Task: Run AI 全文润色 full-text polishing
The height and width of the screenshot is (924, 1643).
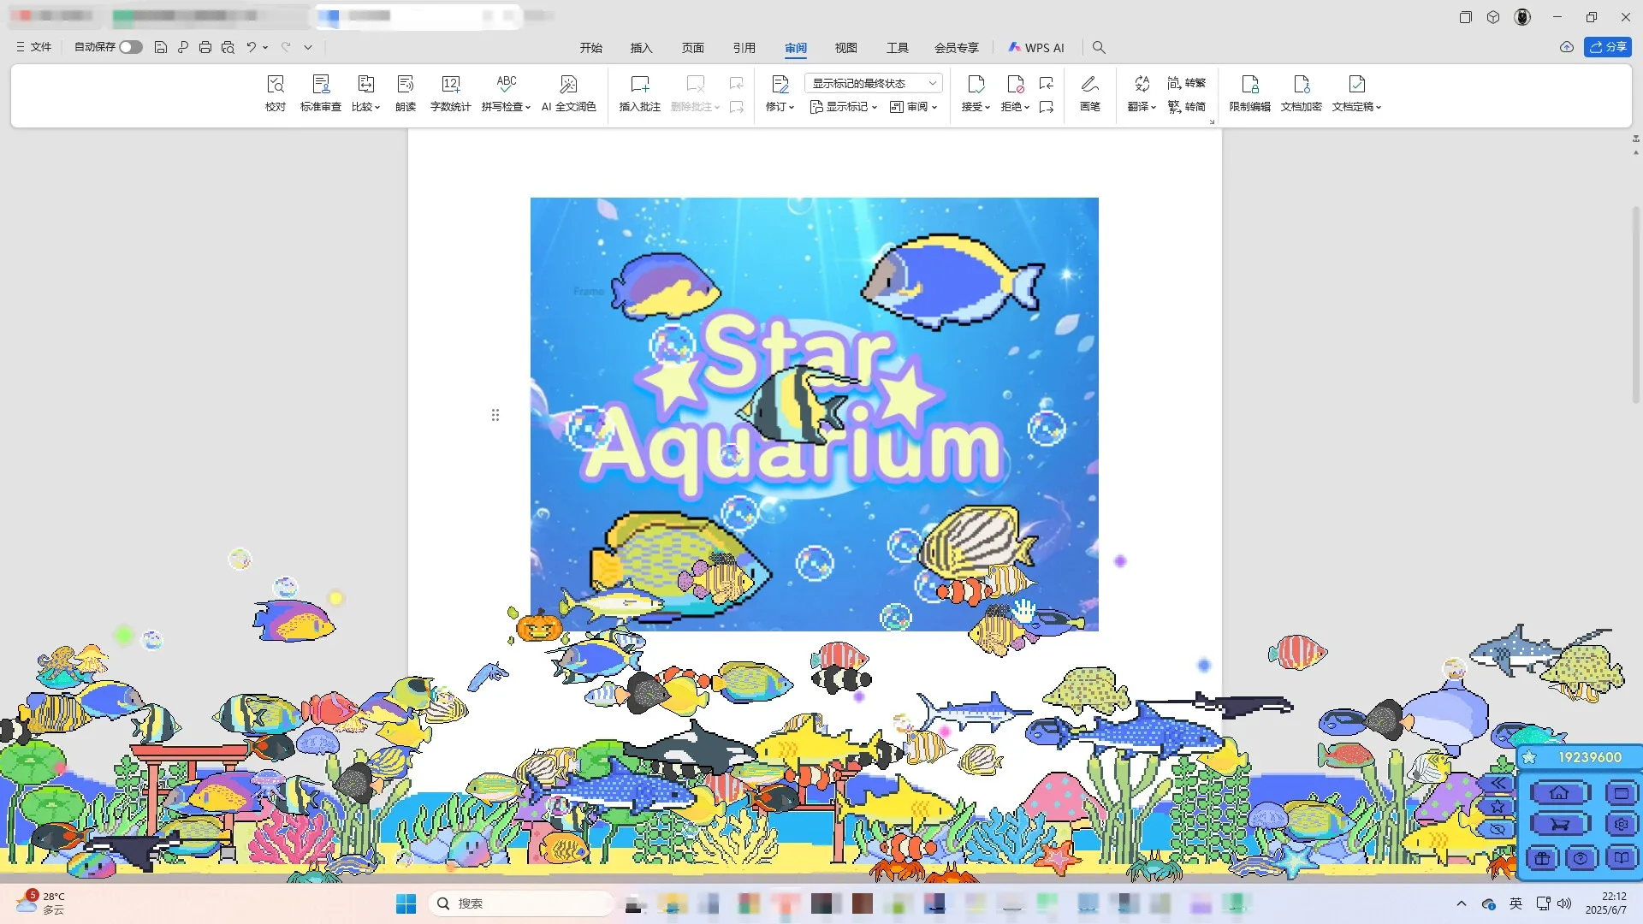Action: tap(567, 92)
